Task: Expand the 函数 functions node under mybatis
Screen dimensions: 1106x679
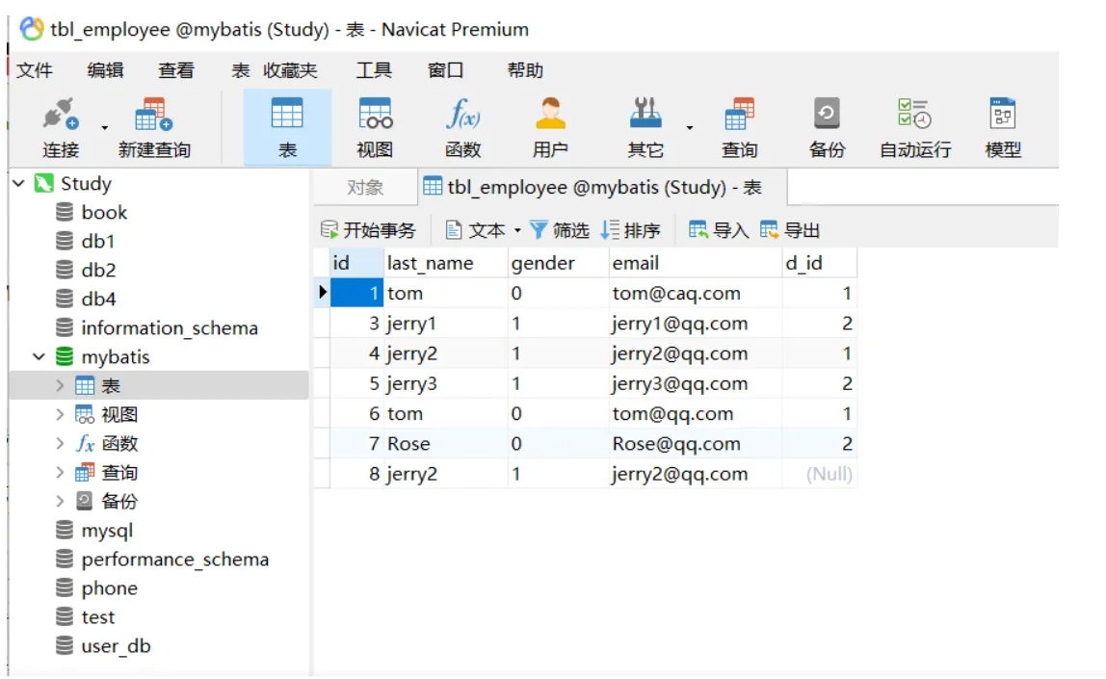Action: point(60,443)
